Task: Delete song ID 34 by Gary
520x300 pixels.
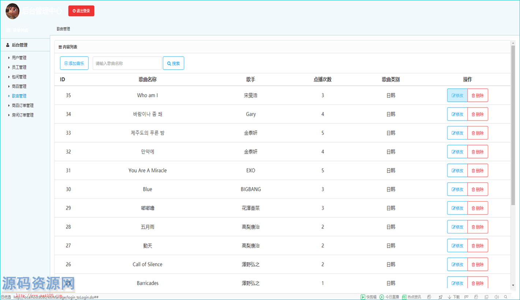Action: point(478,114)
